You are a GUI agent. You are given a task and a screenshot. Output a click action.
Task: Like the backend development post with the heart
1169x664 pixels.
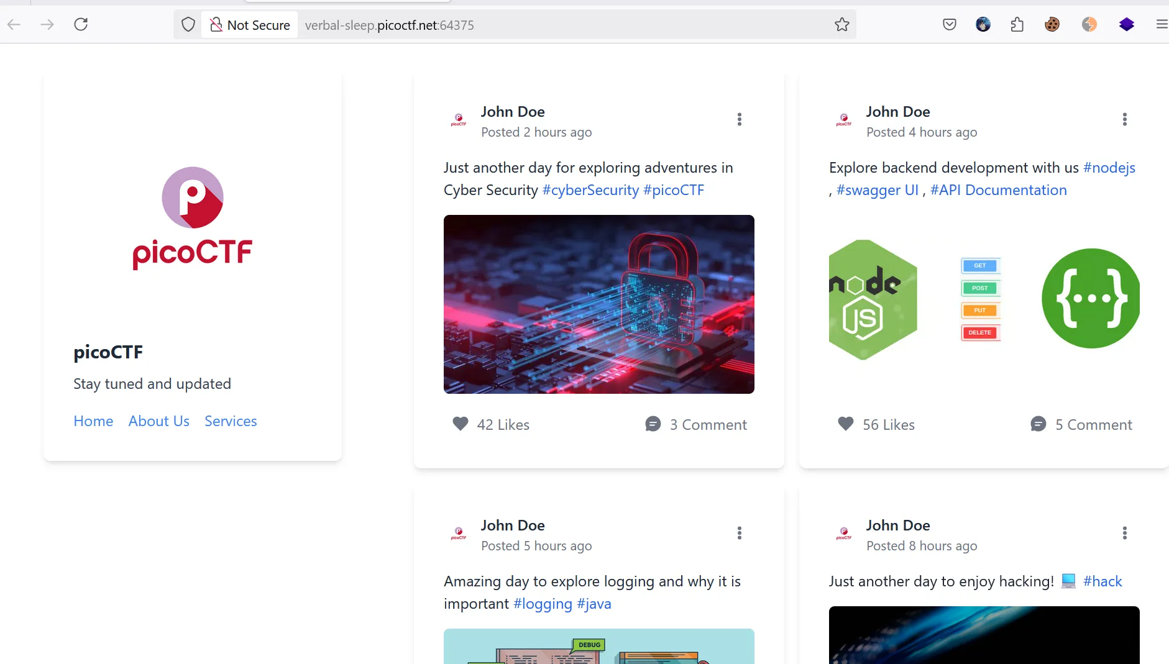coord(846,424)
